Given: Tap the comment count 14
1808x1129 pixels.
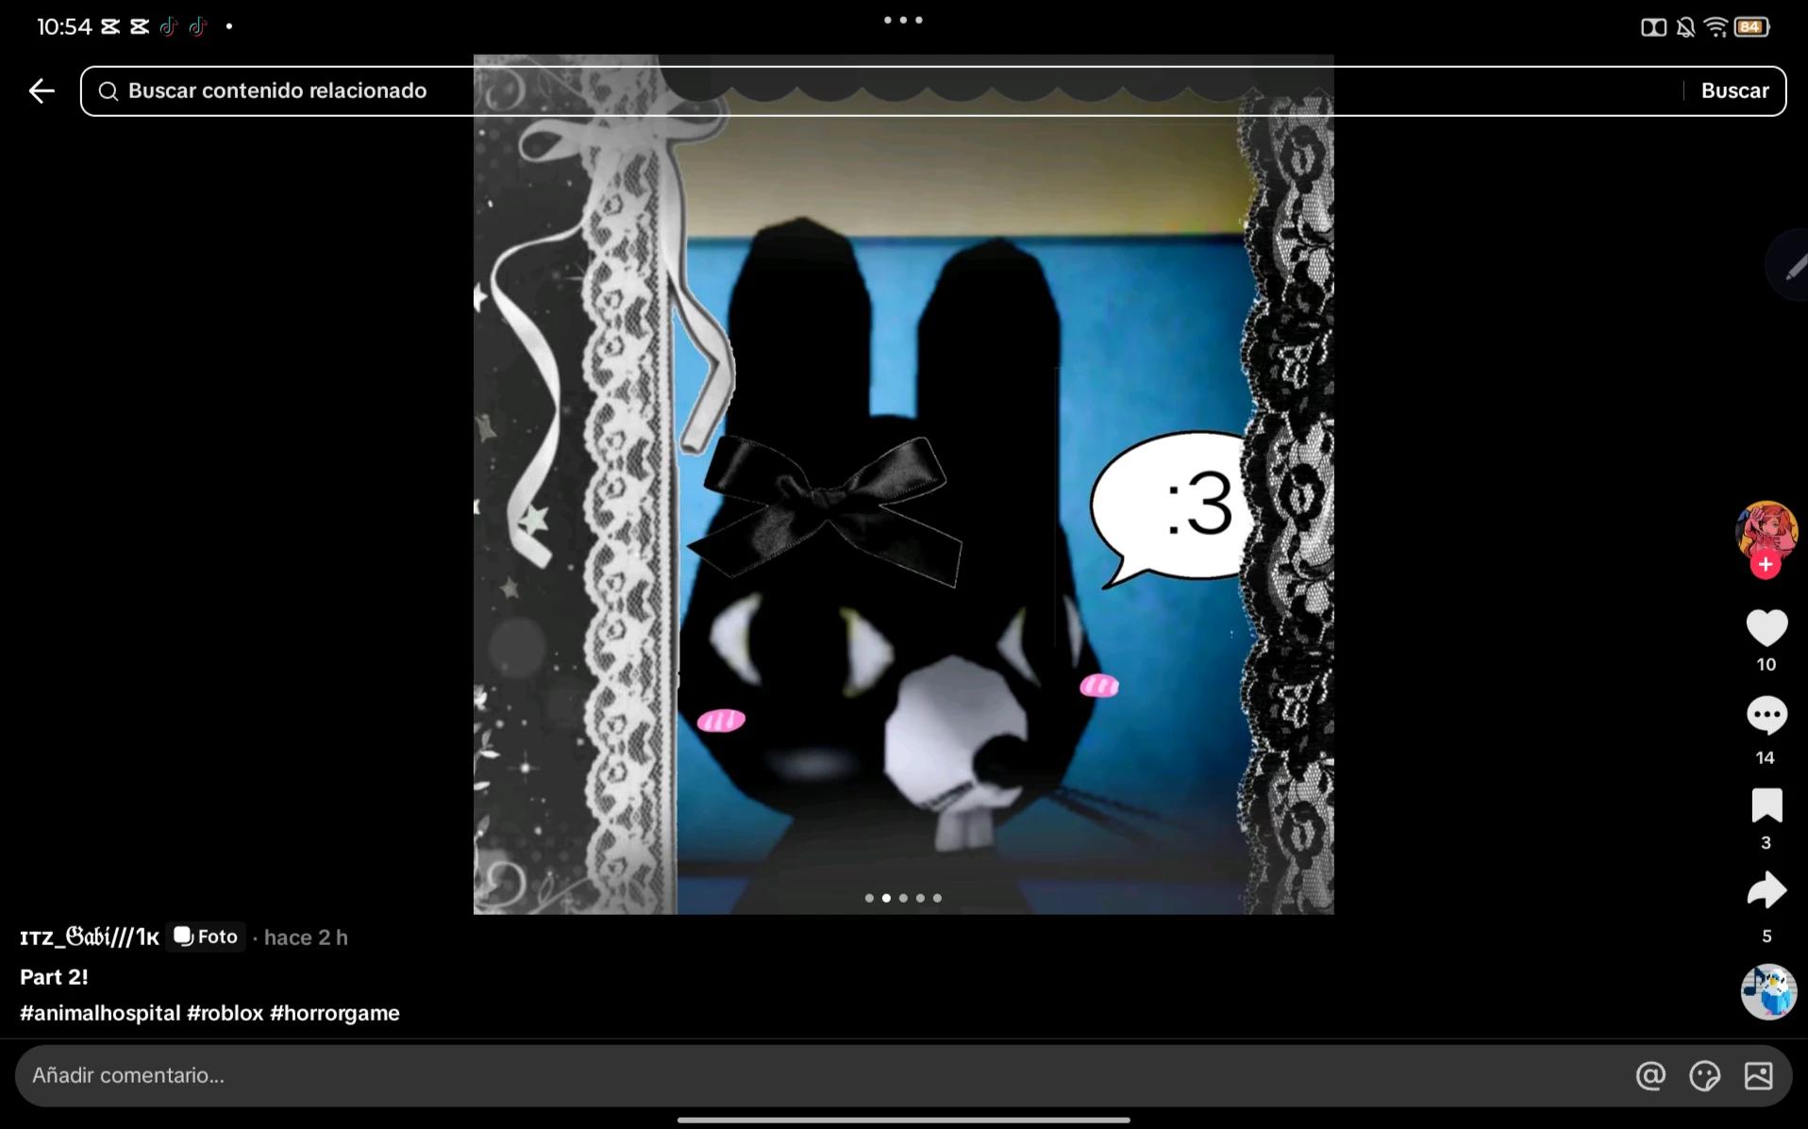Looking at the screenshot, I should [1766, 757].
